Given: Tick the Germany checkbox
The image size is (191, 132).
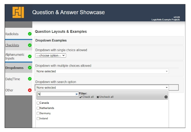Looking at the screenshot, I should [x=38, y=113].
